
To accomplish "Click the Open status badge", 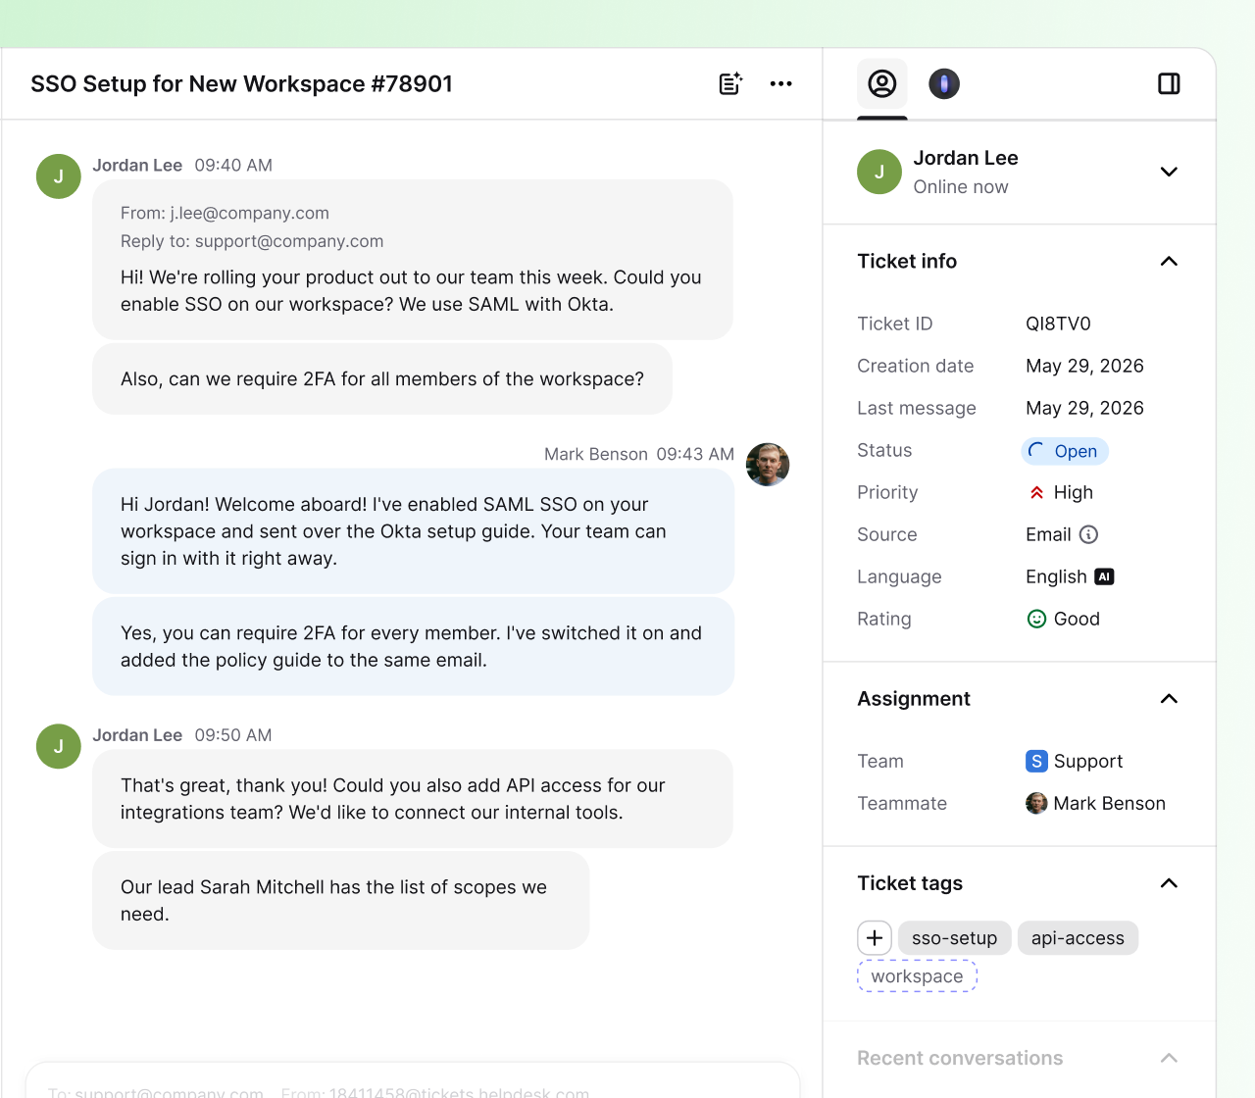I will [x=1065, y=451].
